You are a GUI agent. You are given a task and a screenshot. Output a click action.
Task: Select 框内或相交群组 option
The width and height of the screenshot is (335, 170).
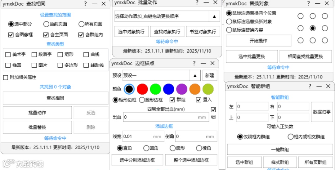(x=306, y=137)
